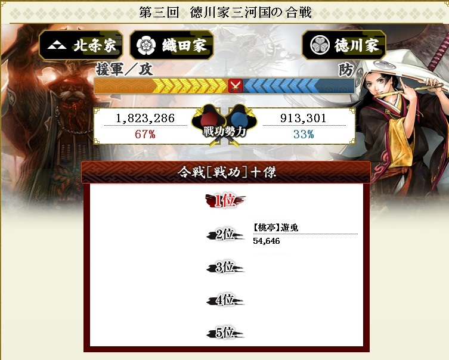Click the 5位 rank badge
The image size is (449, 360).
(225, 333)
